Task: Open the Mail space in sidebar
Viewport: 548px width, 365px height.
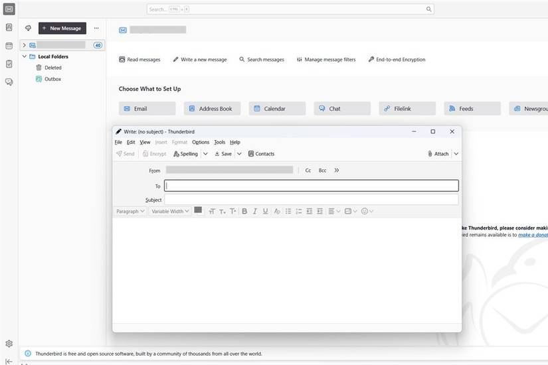Action: point(9,9)
